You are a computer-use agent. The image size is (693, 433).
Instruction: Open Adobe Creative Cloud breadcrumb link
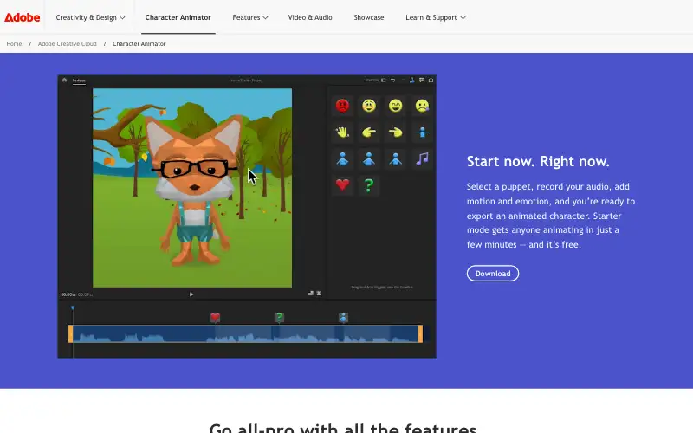point(68,44)
